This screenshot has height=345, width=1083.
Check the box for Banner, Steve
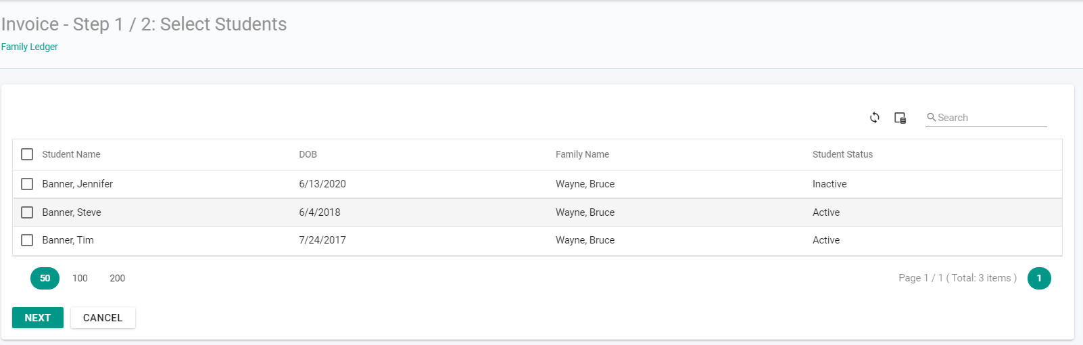click(x=27, y=212)
